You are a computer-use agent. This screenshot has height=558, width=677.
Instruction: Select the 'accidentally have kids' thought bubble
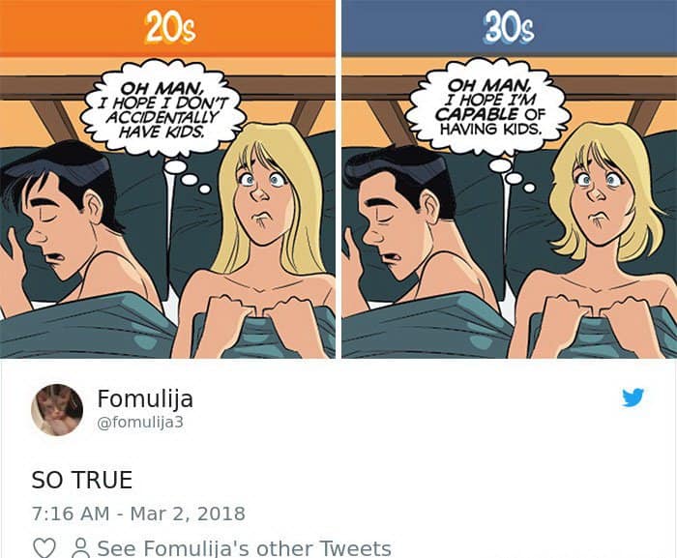click(163, 108)
